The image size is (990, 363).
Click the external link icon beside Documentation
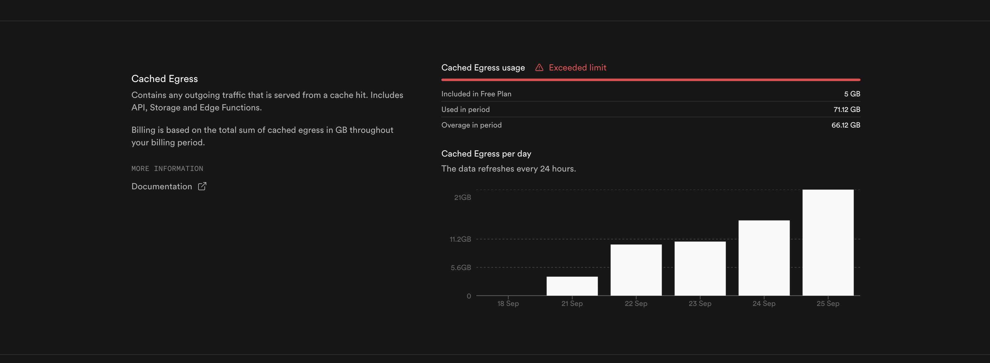202,186
